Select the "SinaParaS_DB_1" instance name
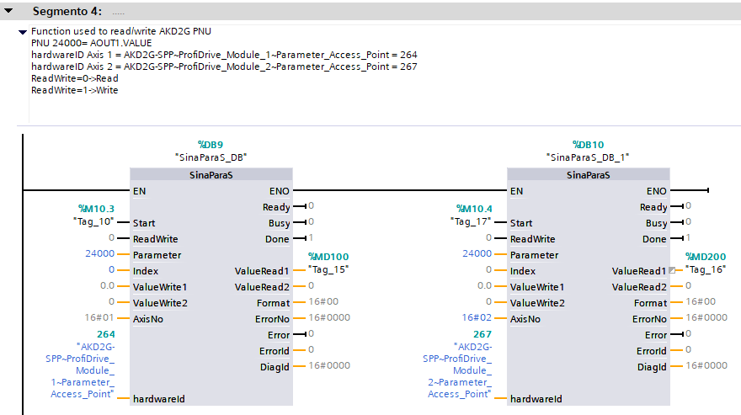The width and height of the screenshot is (741, 415). tap(588, 157)
